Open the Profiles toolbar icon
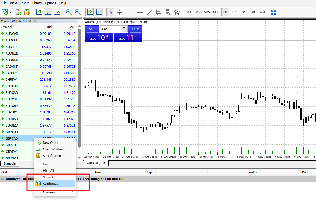This screenshot has height=207, width=316. click(18, 12)
